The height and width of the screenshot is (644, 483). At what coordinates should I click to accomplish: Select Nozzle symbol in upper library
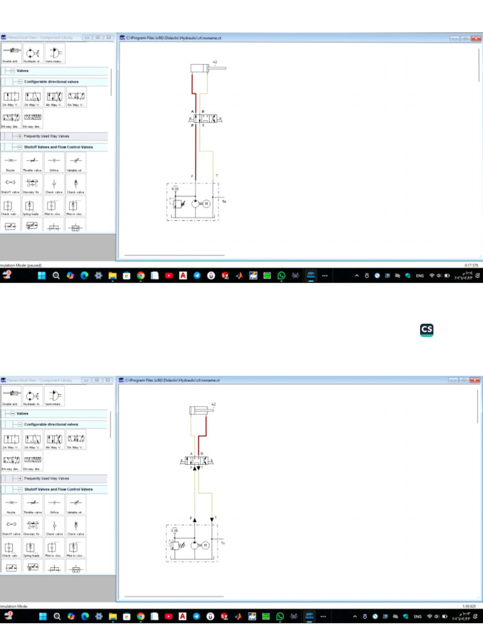click(x=11, y=163)
